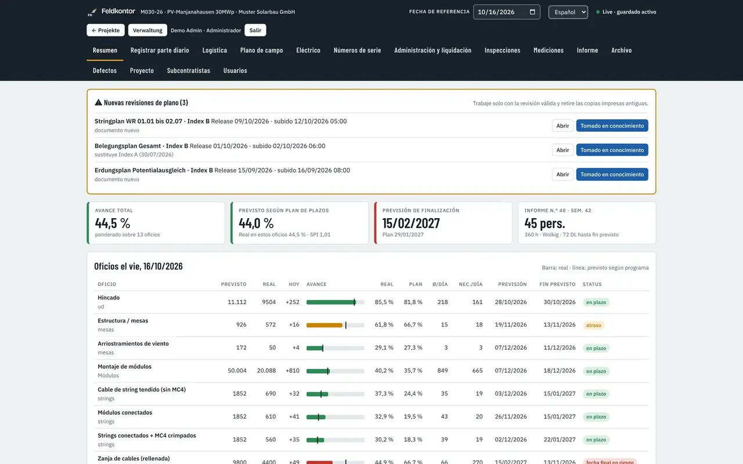The width and height of the screenshot is (743, 464).
Task: Click the green Live status dot
Action: (598, 12)
